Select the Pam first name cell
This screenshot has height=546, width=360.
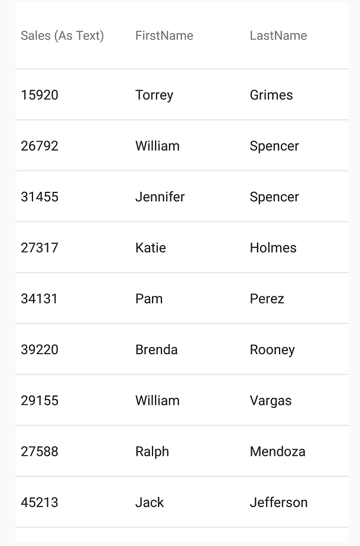click(149, 299)
